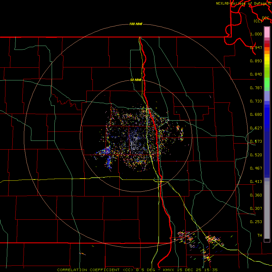Click the 50 NMI range ring label
Screen dimensions: 272x272
pyautogui.click(x=136, y=80)
